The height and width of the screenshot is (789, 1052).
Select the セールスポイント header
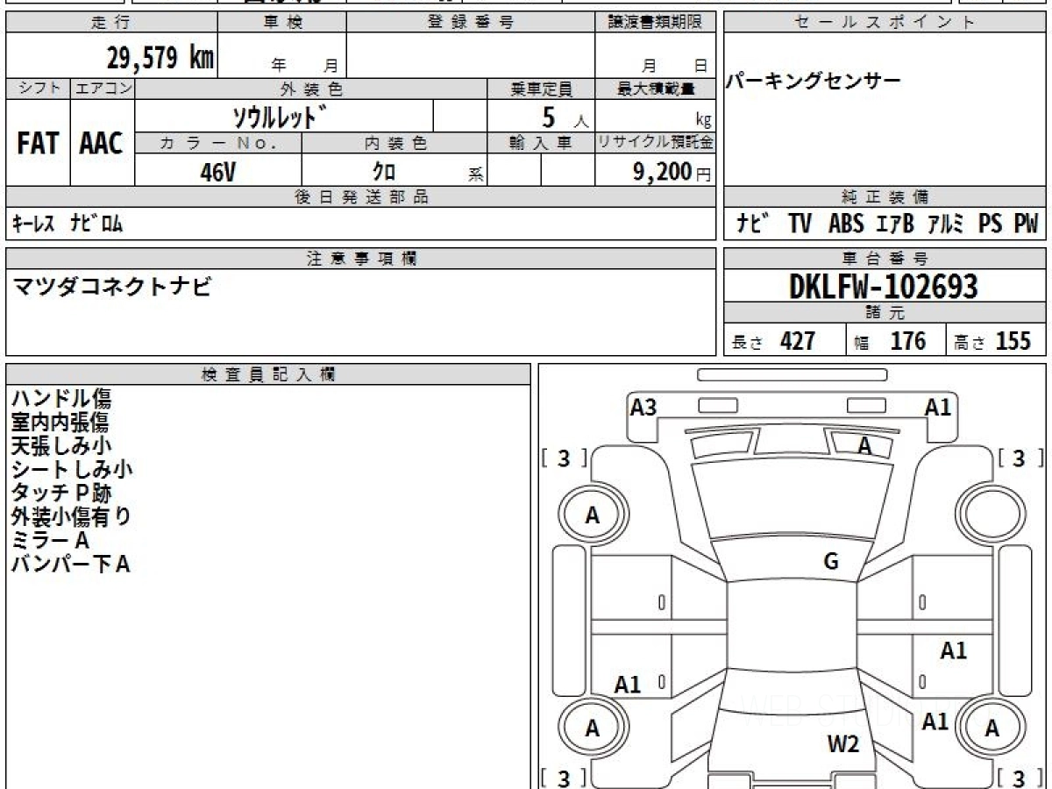pyautogui.click(x=885, y=23)
